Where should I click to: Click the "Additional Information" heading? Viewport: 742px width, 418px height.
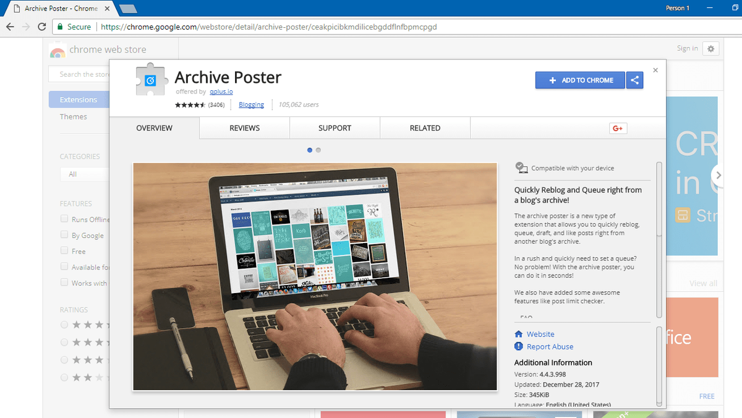(553, 362)
